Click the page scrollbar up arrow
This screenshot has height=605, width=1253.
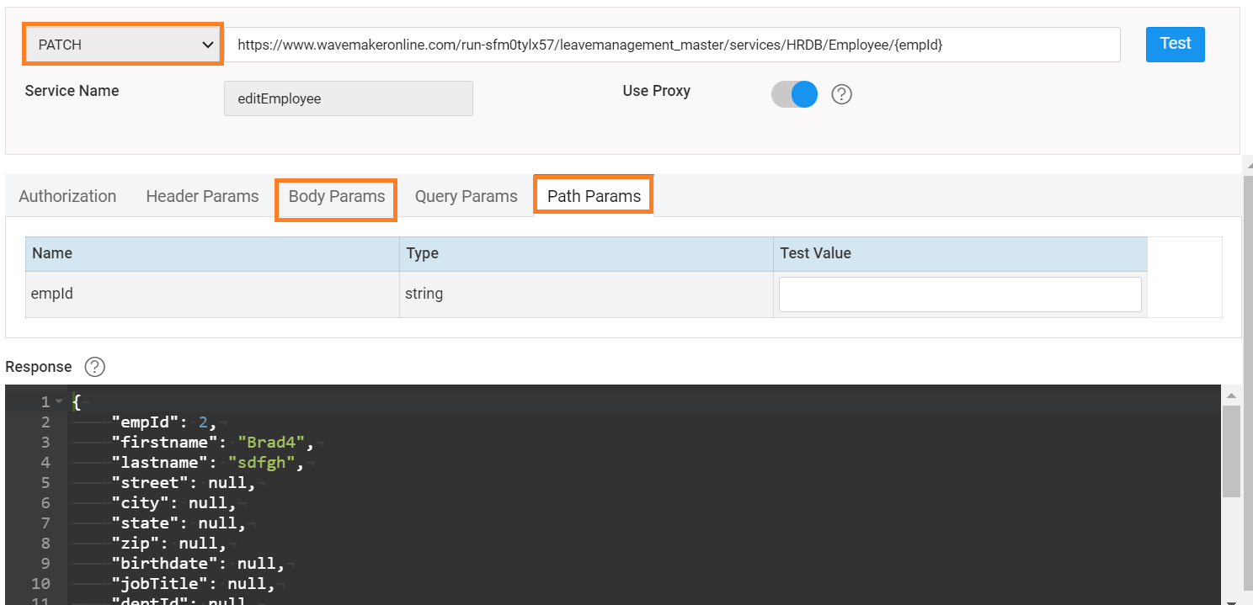1247,166
